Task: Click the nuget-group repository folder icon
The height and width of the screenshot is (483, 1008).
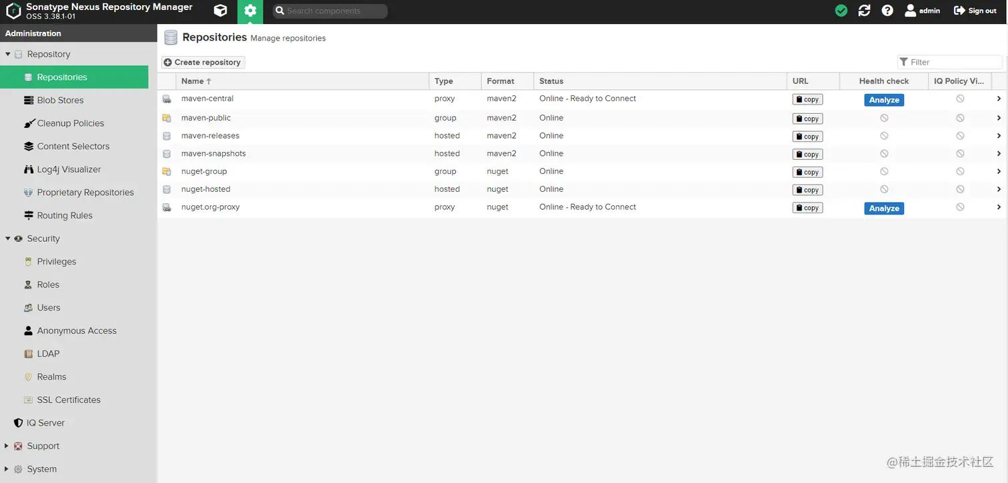Action: coord(167,172)
